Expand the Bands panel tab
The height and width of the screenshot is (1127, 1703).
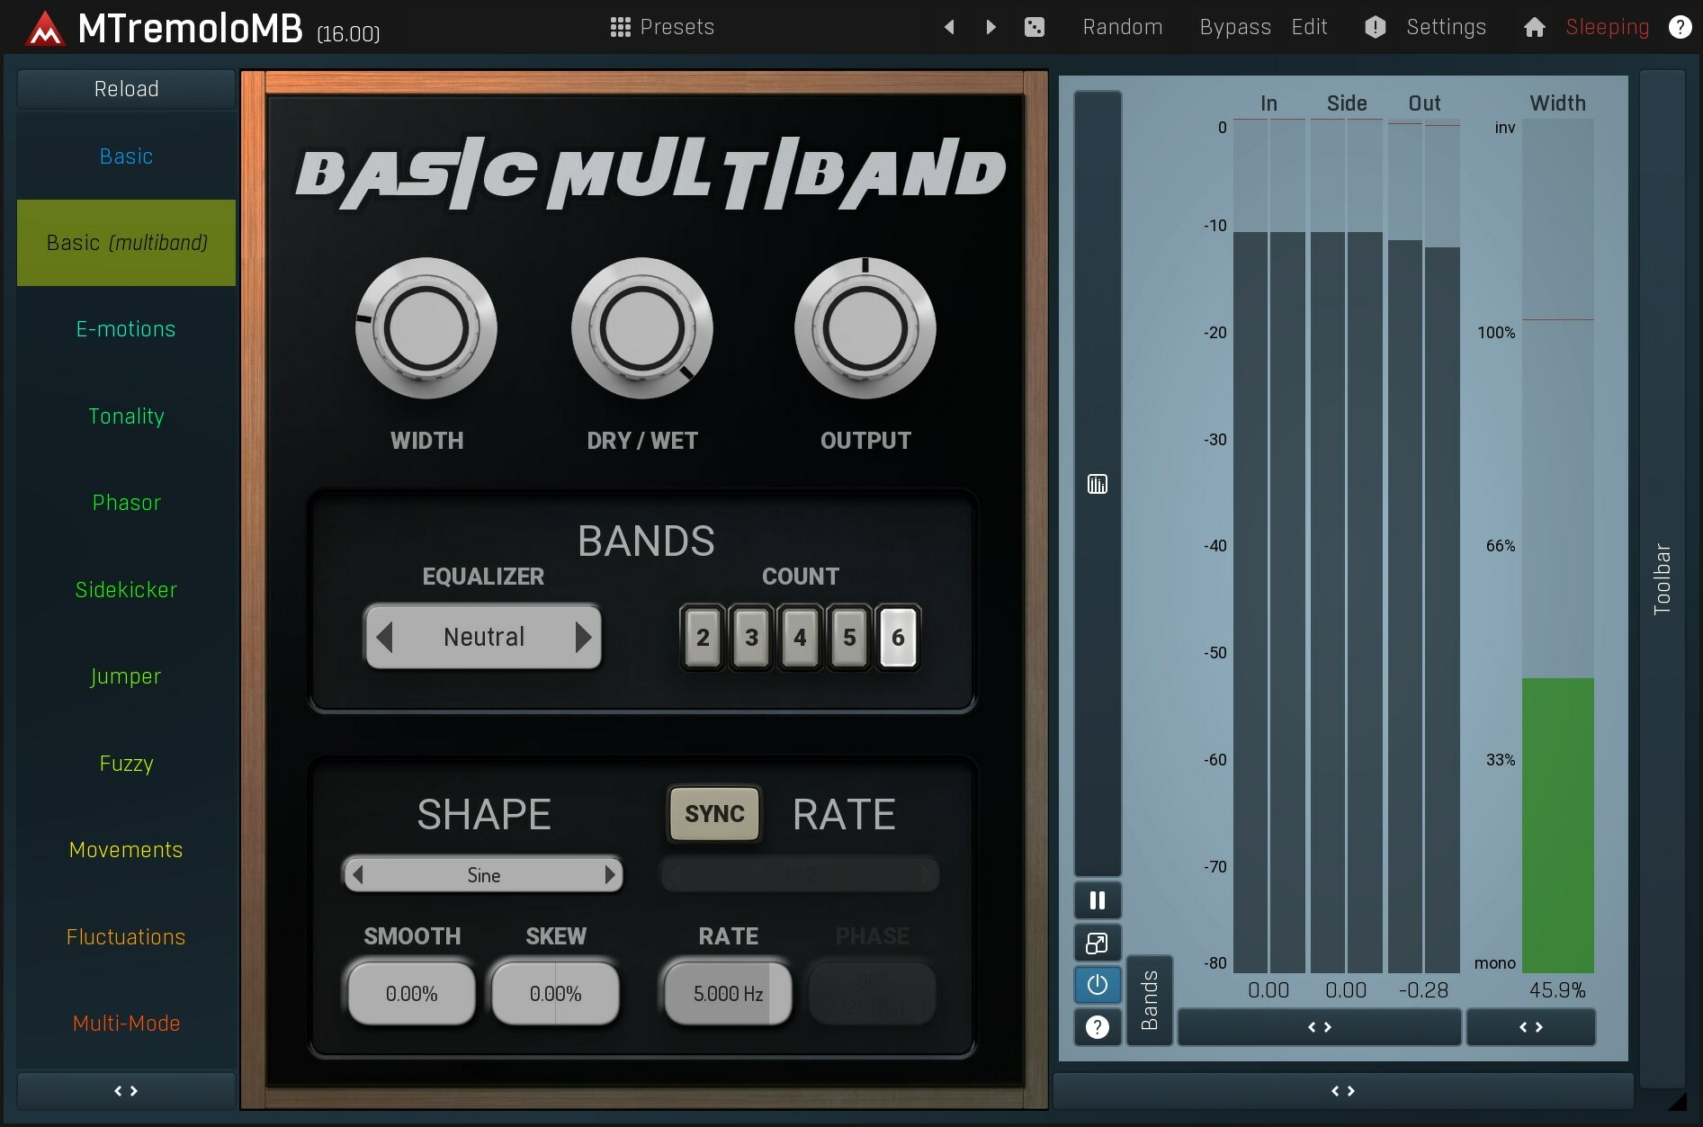[1150, 1000]
